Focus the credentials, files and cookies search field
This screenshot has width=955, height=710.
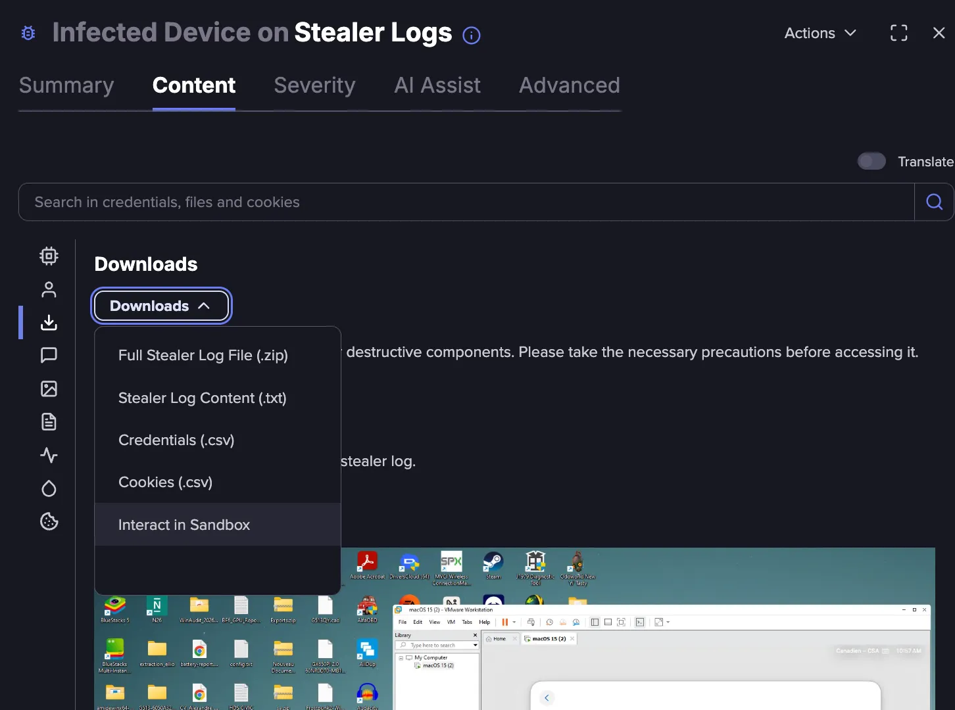point(466,202)
